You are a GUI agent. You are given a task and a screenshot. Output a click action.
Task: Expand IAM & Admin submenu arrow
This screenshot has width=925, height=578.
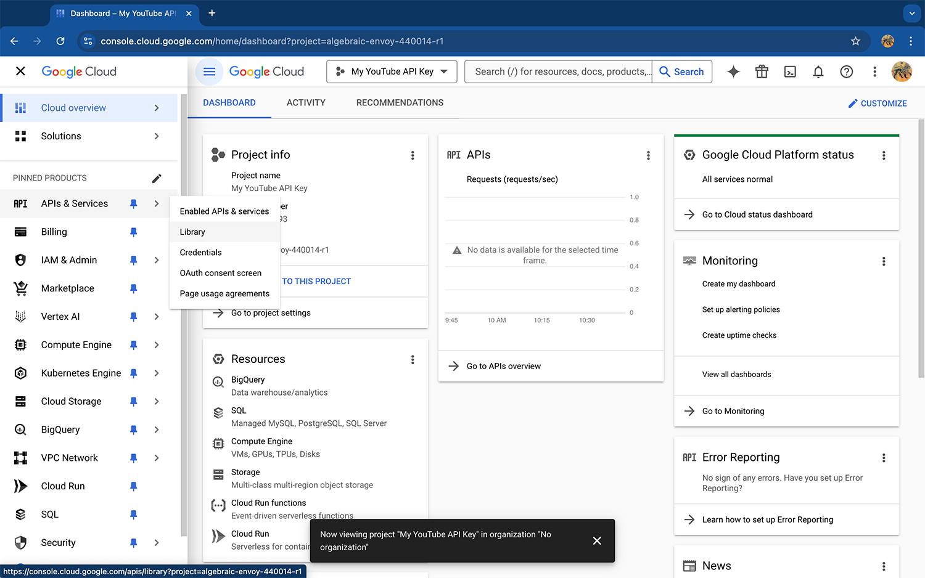(x=157, y=260)
